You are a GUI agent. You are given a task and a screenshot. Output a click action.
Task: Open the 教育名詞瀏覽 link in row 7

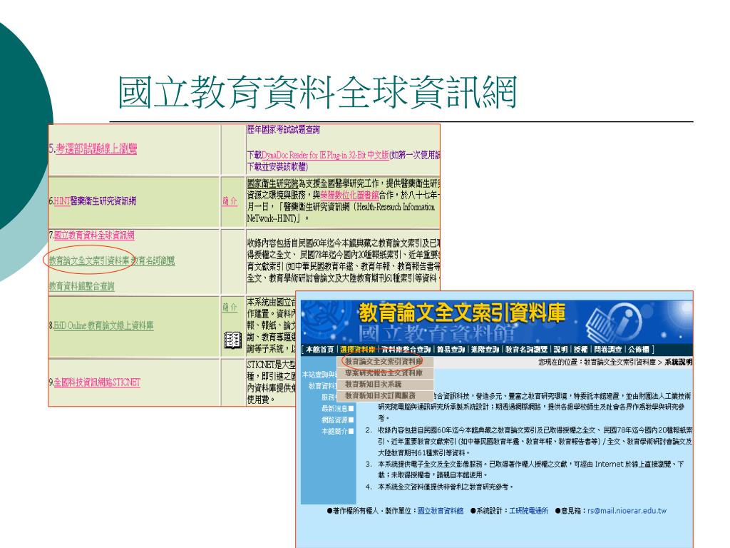coord(153,260)
